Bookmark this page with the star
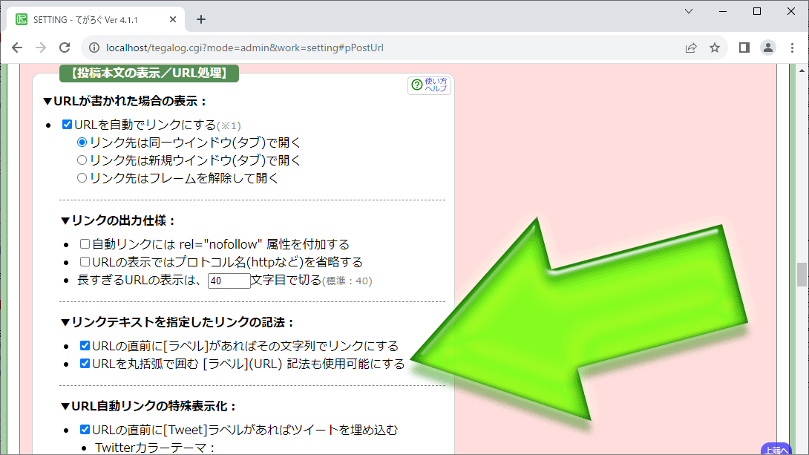Screen dimensions: 809x455 click(715, 48)
